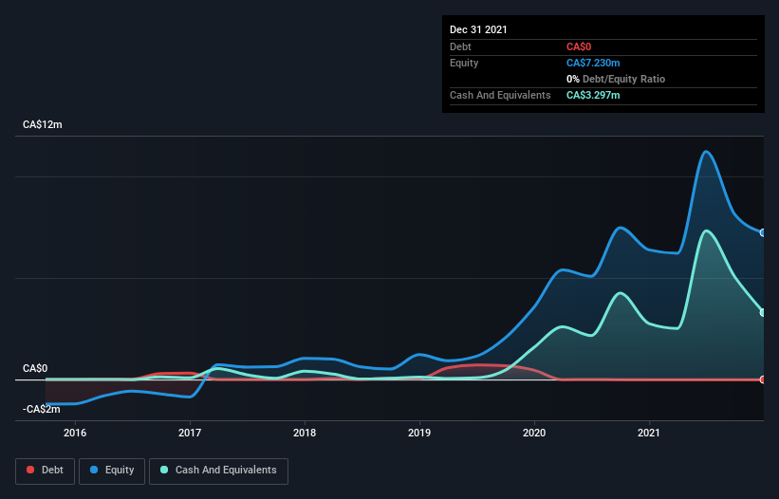
Task: Click the red CA$0 debt value in tooltip
Action: (x=579, y=46)
